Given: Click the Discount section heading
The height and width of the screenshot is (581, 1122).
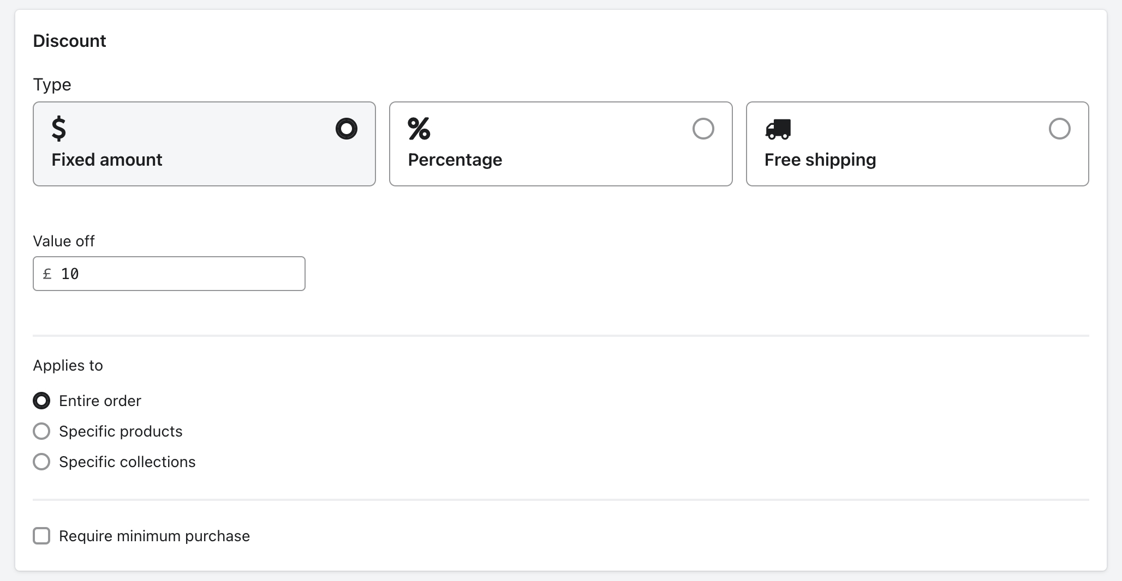Looking at the screenshot, I should point(69,40).
